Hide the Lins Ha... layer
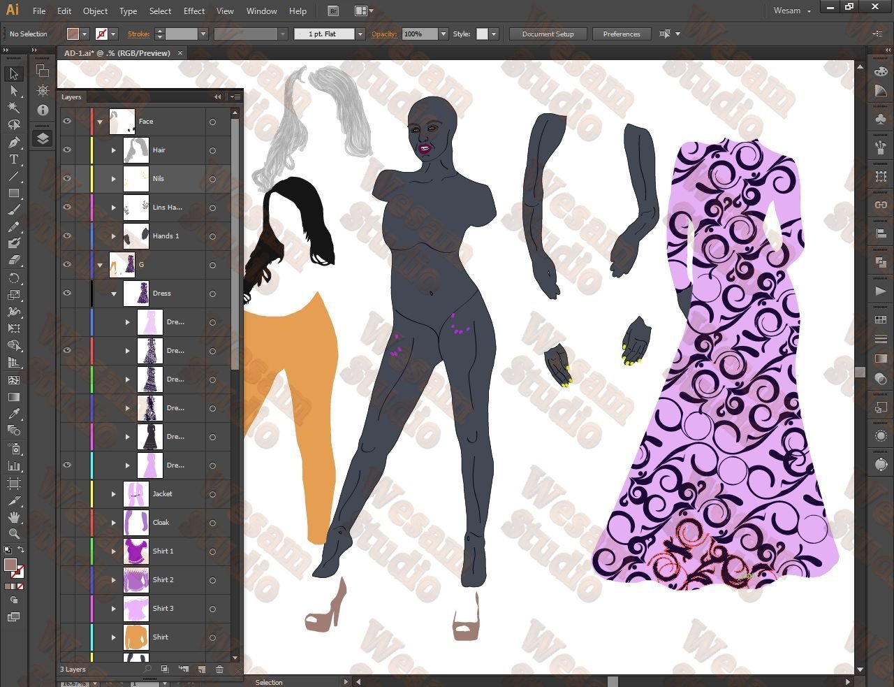Viewport: 894px width, 687px height. (x=67, y=208)
